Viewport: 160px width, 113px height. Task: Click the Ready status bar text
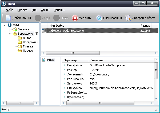click(6, 109)
